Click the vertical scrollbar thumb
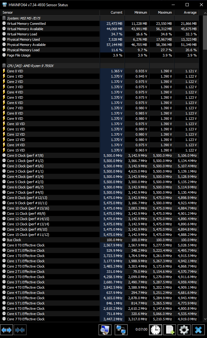Image resolution: width=207 pixels, height=338 pixels. pos(205,33)
